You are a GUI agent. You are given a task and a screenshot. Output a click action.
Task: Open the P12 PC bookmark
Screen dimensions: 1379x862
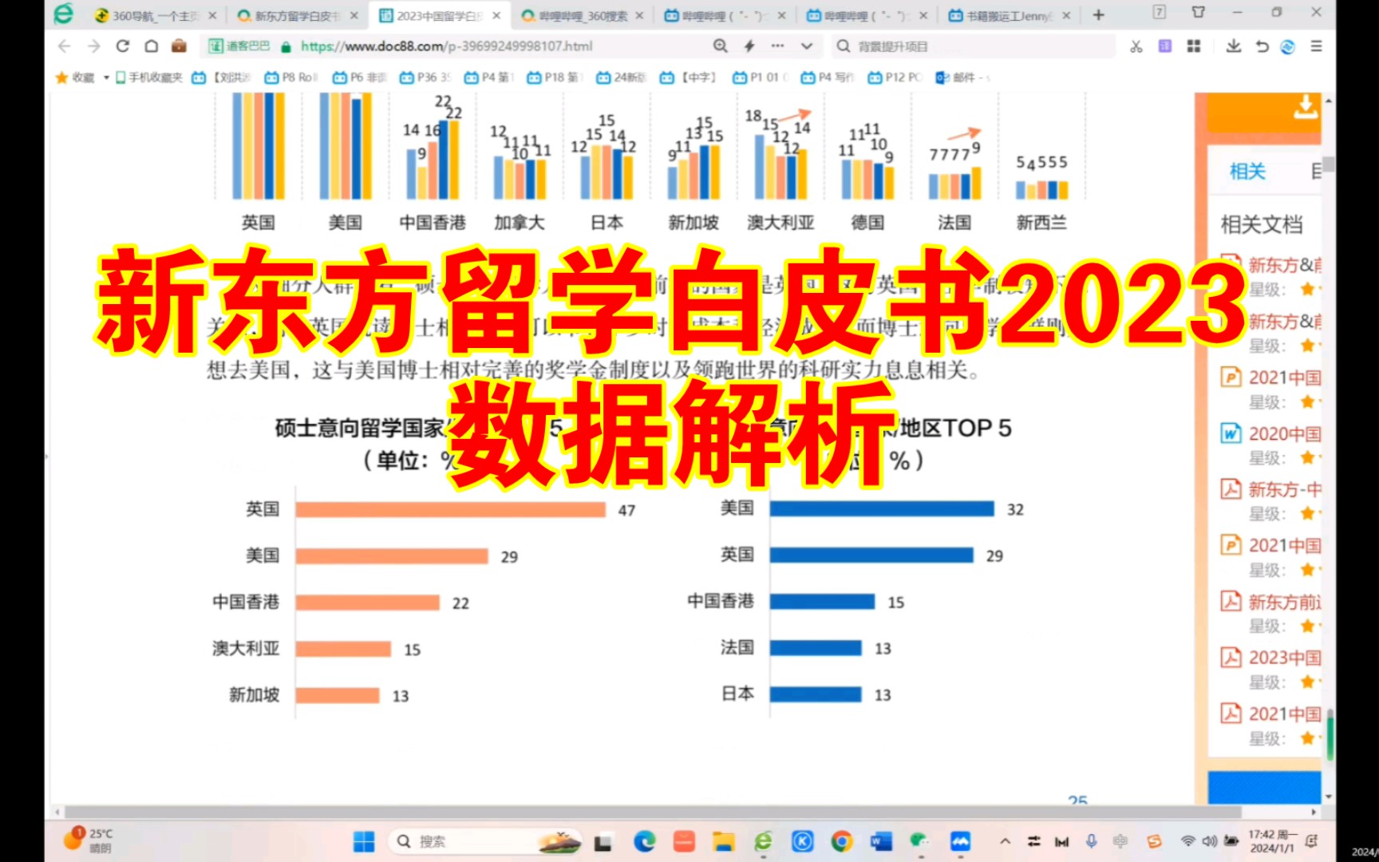coord(895,77)
